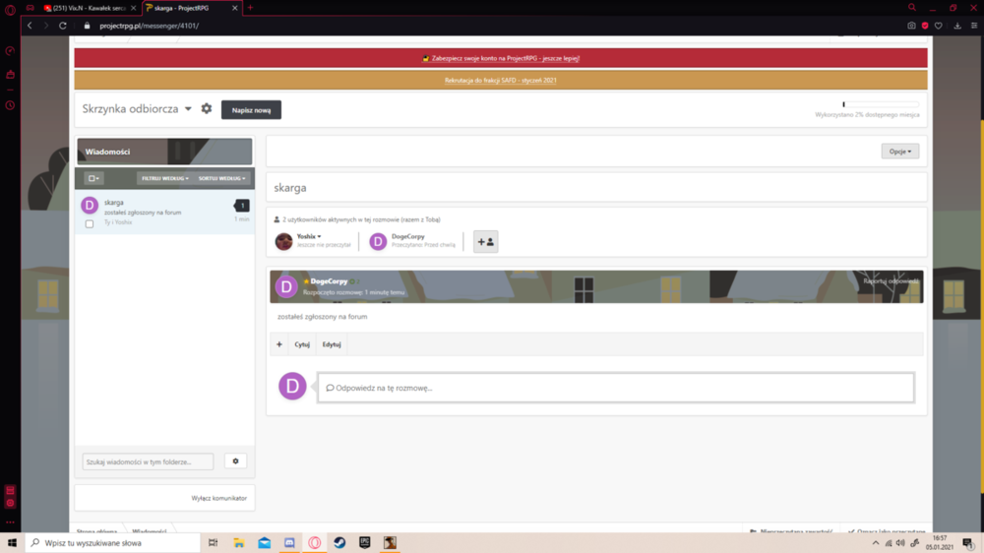The width and height of the screenshot is (984, 553).
Task: Click the Cytuj button
Action: pos(302,344)
